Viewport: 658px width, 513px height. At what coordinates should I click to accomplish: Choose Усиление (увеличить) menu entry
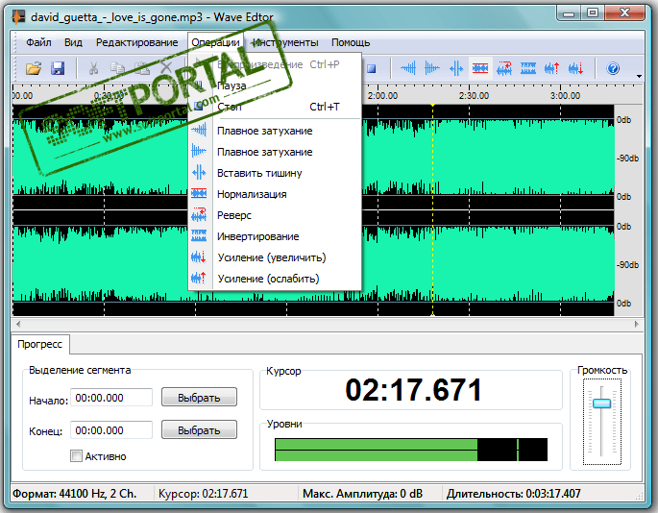(x=275, y=257)
